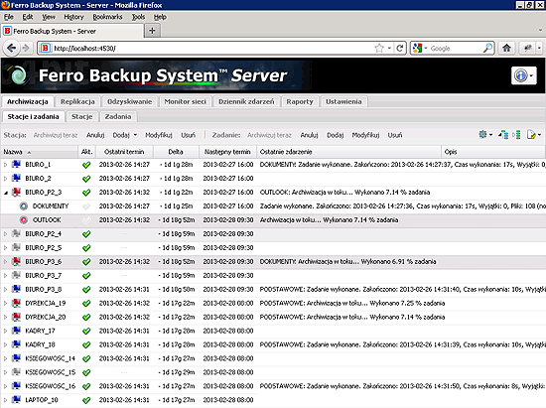Click Usuń for the task

pos(395,135)
